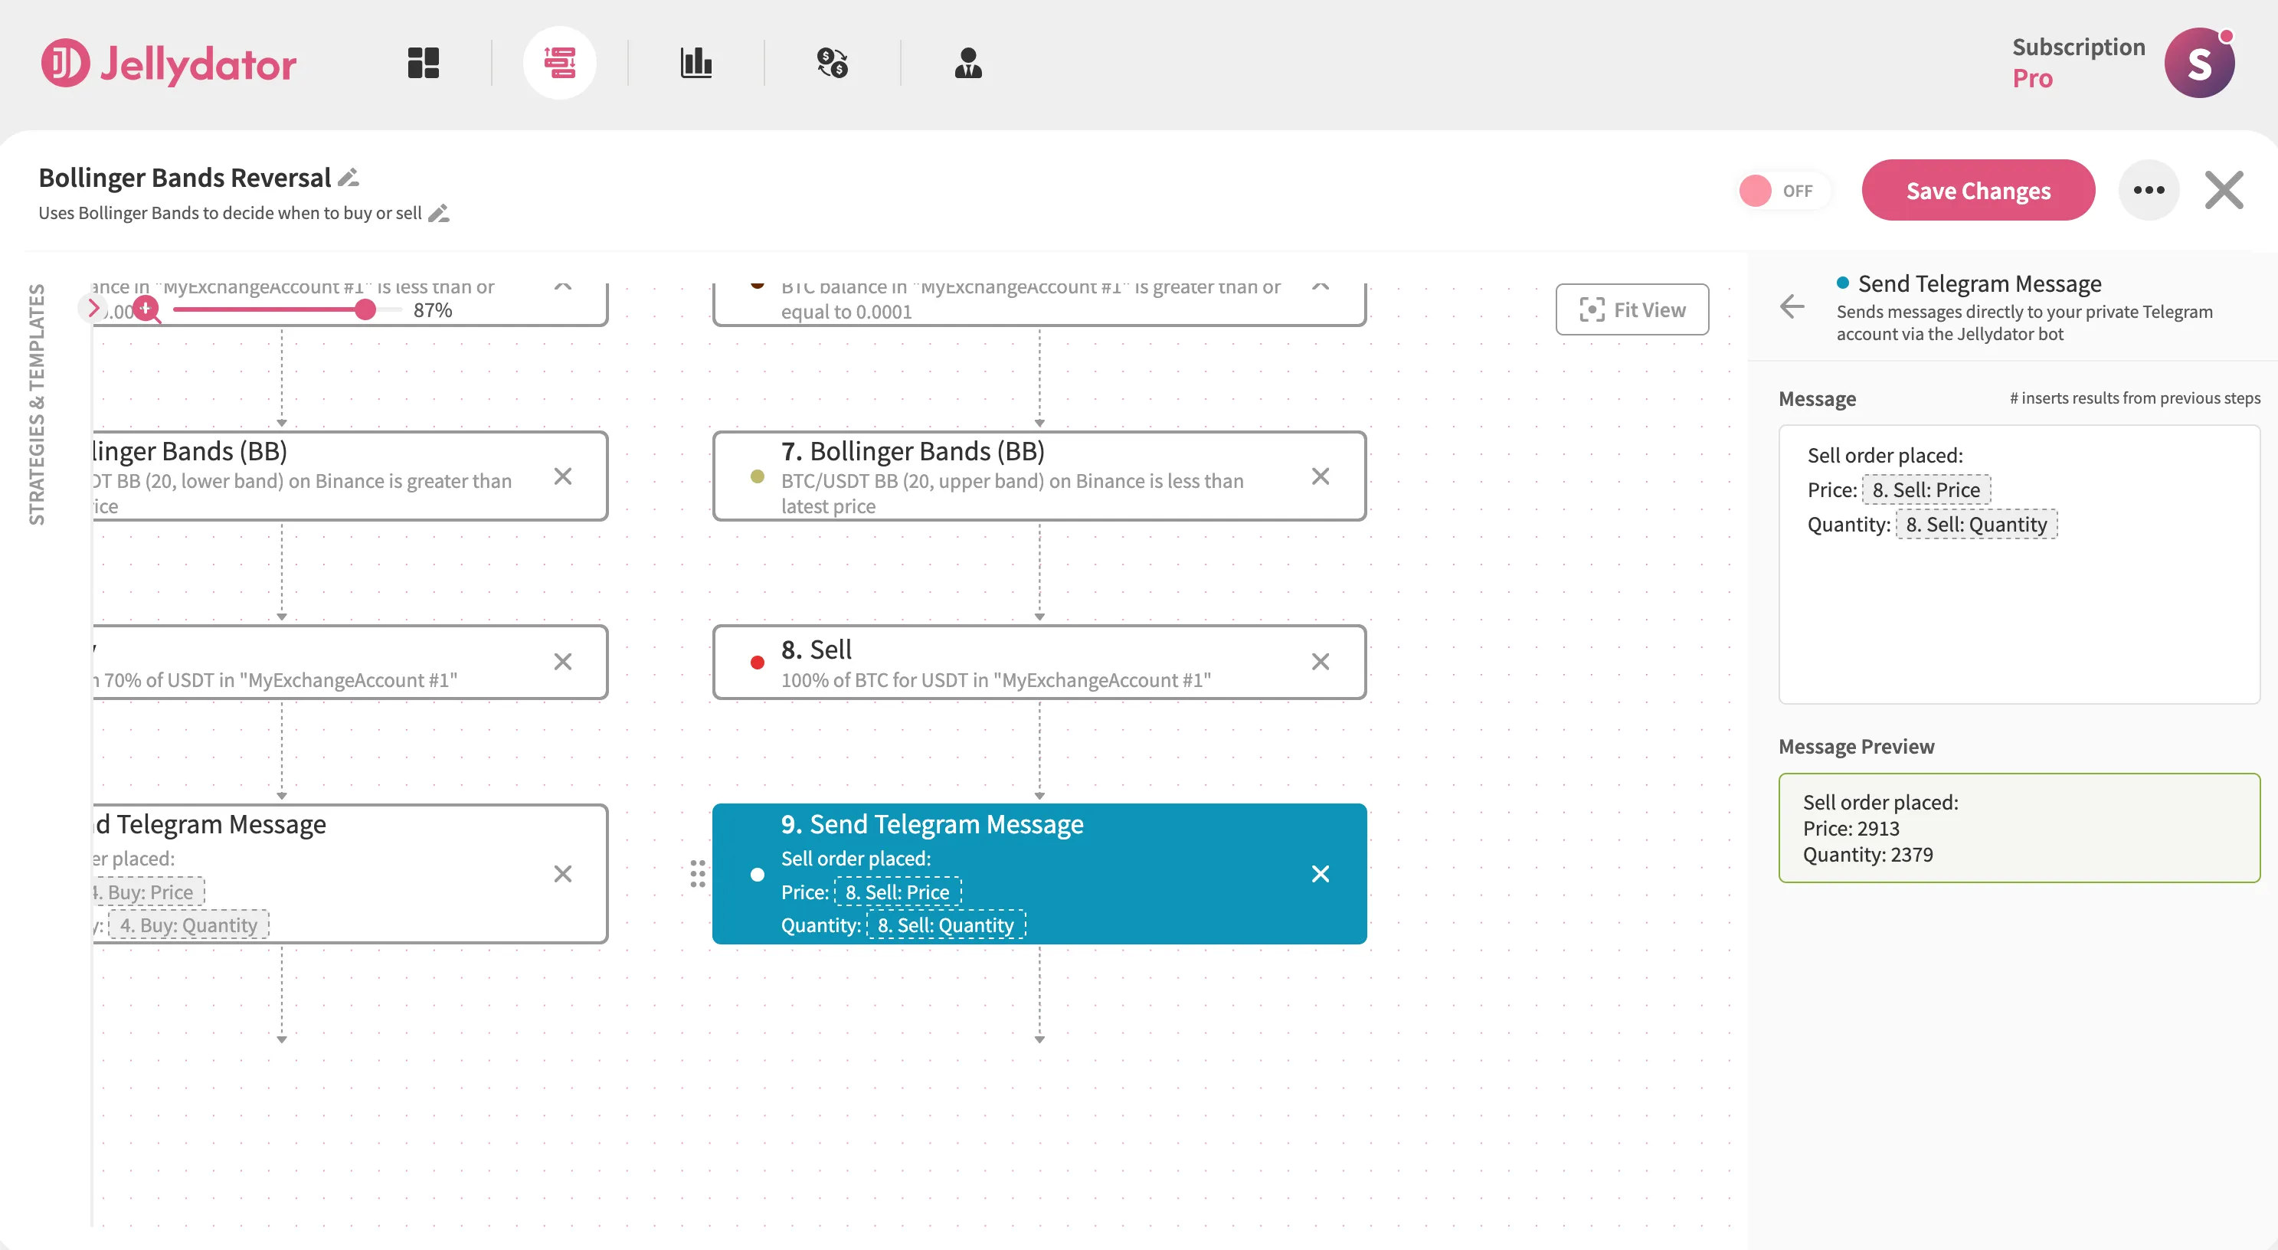Click the Subscription Pro label

tap(2078, 63)
